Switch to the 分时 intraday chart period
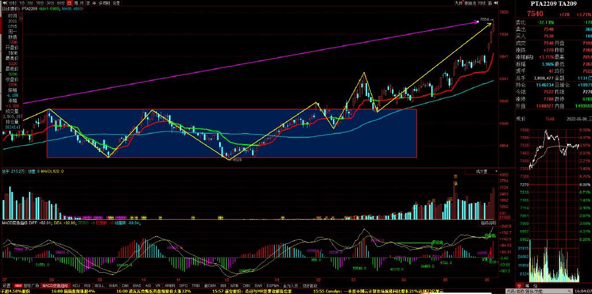592x294 pixels. (13, 3)
